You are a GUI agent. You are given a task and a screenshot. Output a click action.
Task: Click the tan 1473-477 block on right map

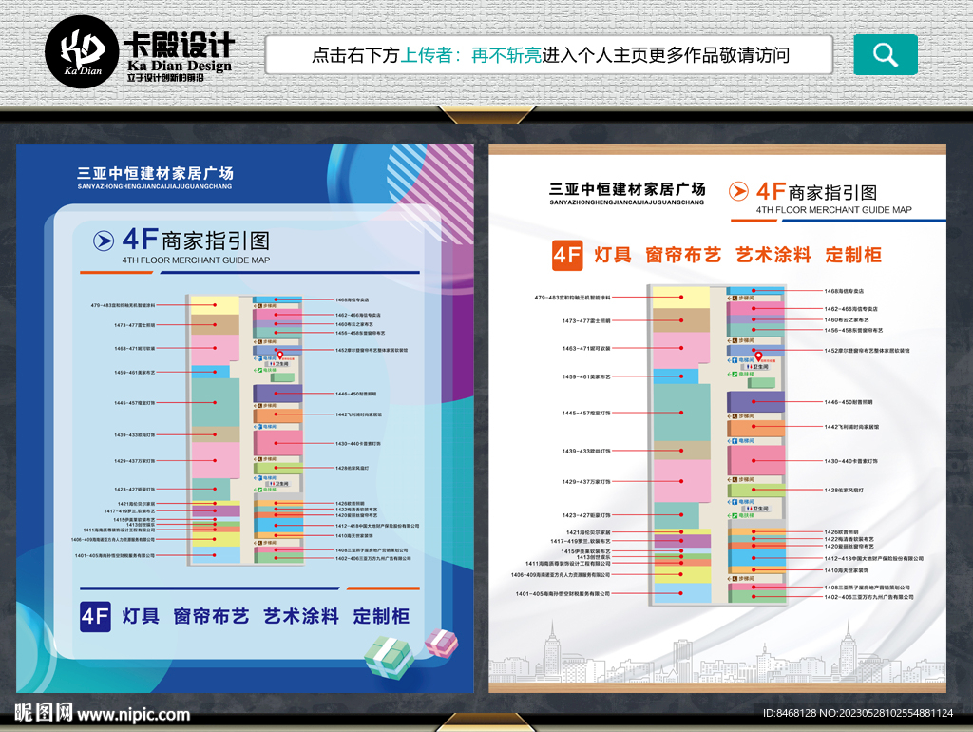point(680,320)
